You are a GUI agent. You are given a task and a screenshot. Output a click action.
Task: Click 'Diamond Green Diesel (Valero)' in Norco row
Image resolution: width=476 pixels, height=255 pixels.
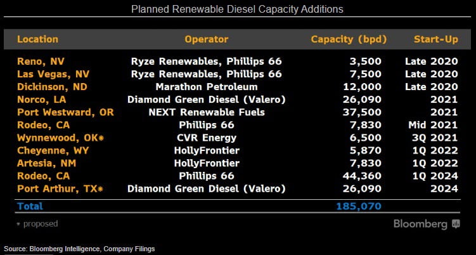pos(207,100)
